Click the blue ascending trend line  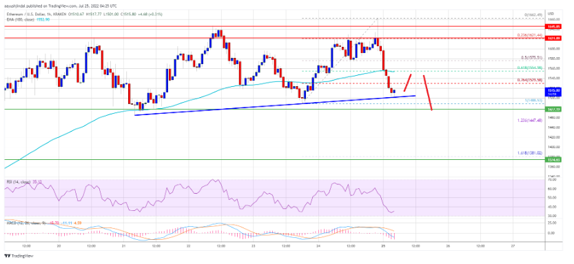[x=275, y=105]
